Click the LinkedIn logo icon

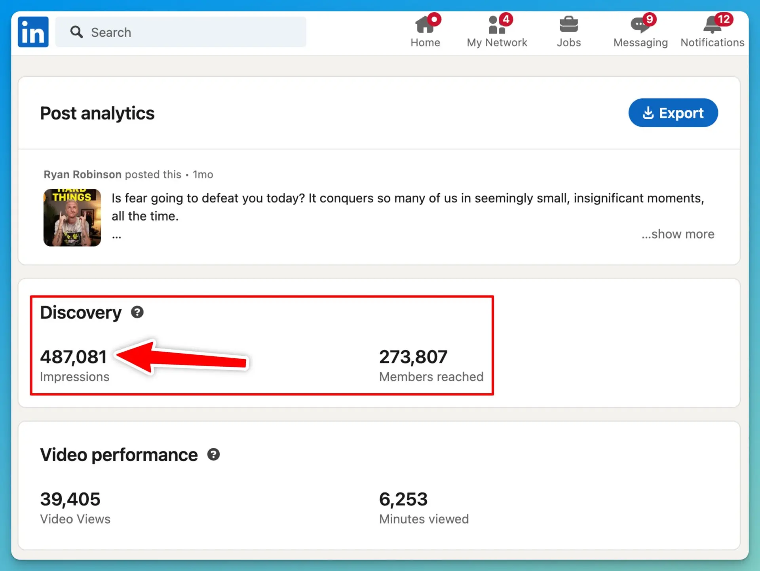click(x=33, y=32)
